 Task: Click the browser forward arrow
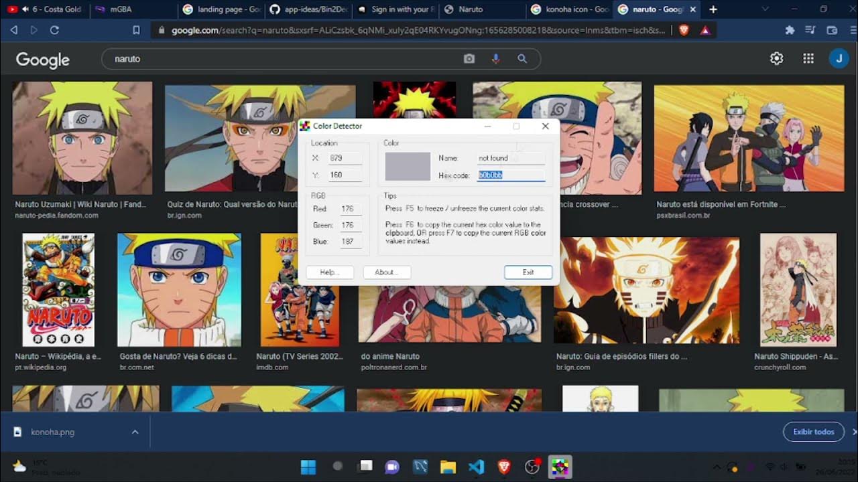coord(34,30)
